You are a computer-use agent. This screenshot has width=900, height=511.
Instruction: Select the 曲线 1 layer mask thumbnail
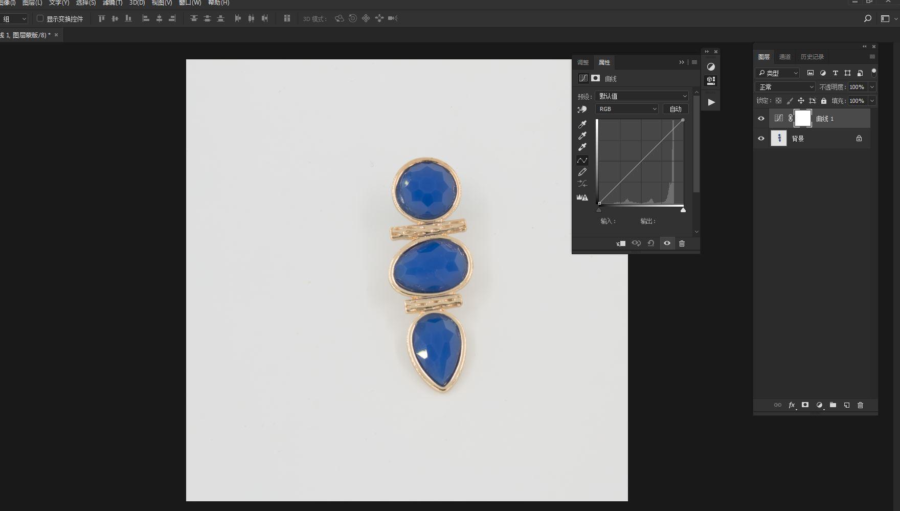802,119
